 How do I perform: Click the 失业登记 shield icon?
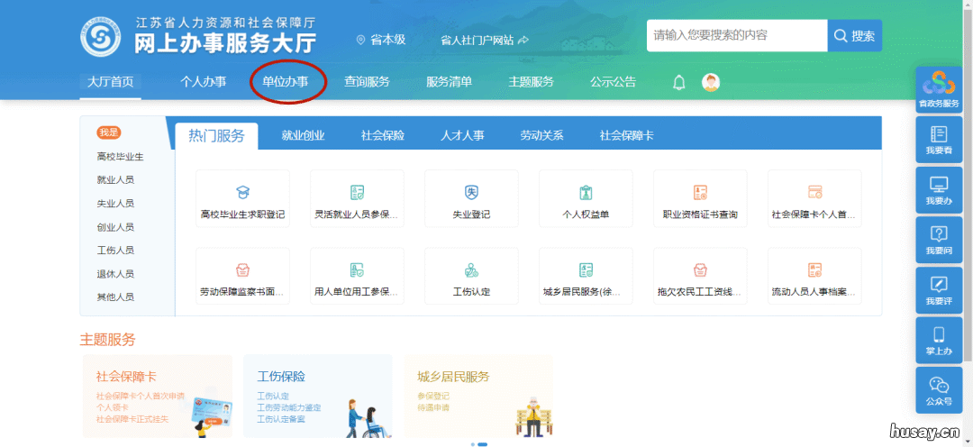pyautogui.click(x=471, y=192)
